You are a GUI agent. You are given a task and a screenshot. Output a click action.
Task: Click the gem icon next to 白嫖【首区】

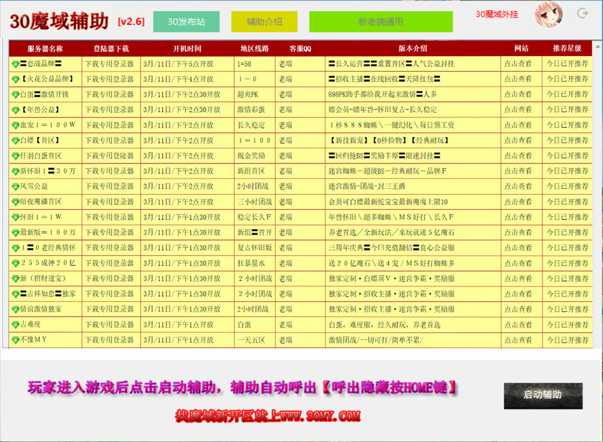(15, 140)
